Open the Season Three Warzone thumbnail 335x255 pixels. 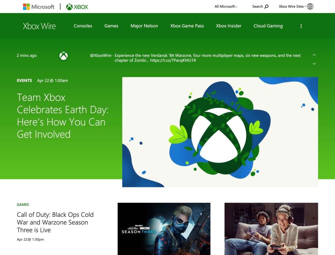pos(164,229)
